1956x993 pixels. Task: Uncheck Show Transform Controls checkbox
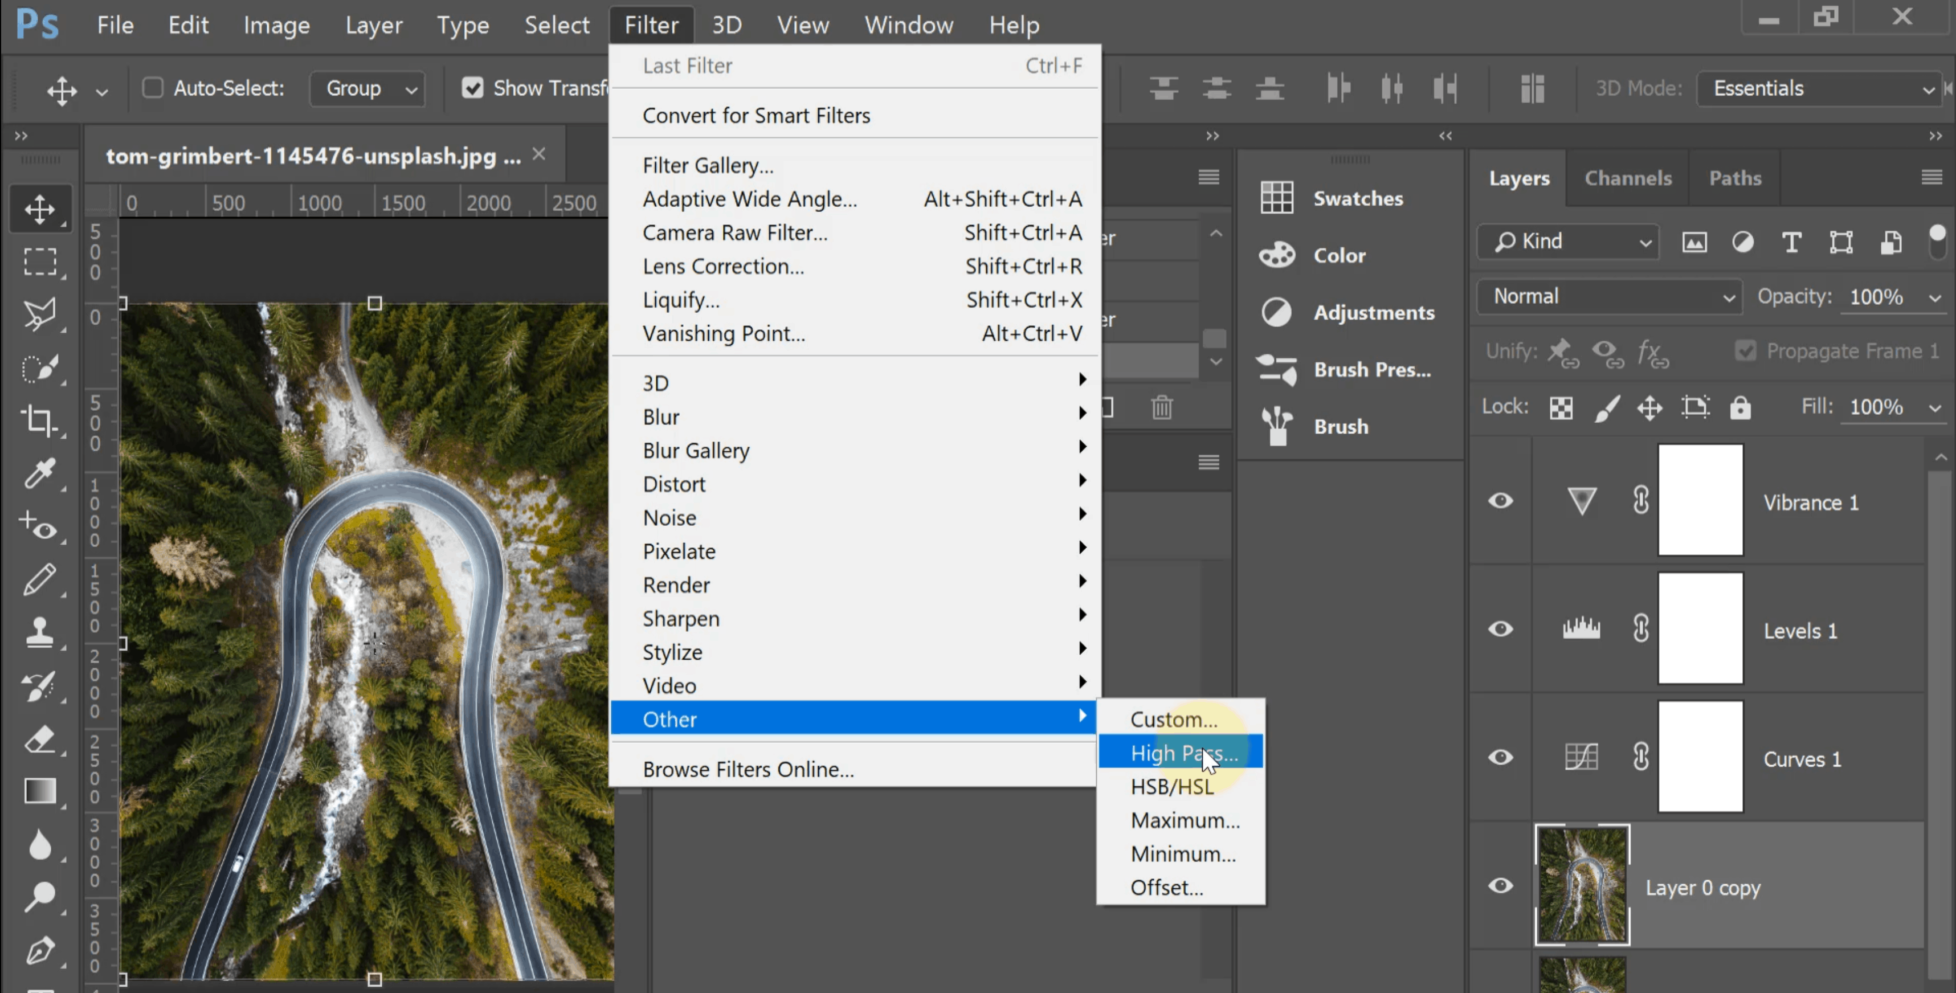coord(472,88)
